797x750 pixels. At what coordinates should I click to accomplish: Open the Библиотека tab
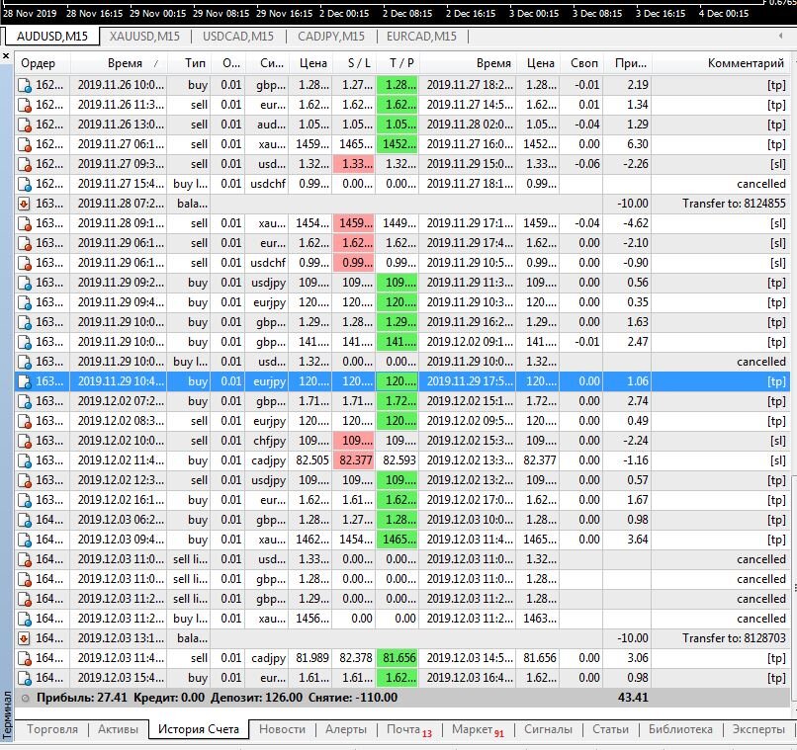tap(680, 729)
